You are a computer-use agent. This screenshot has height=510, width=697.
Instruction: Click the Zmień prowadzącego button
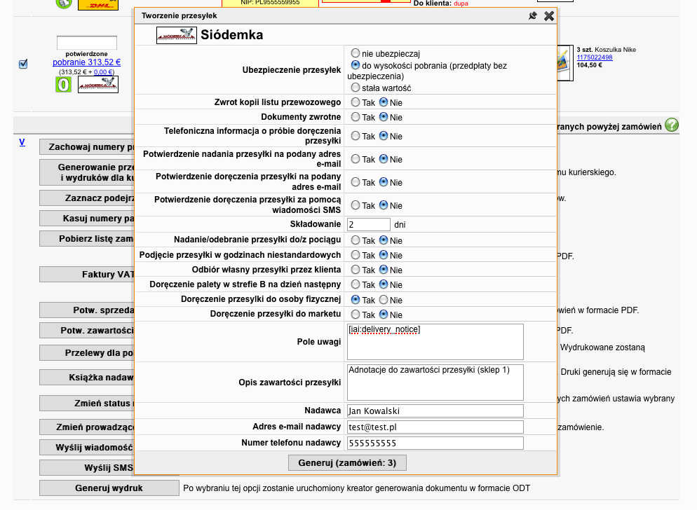(87, 427)
